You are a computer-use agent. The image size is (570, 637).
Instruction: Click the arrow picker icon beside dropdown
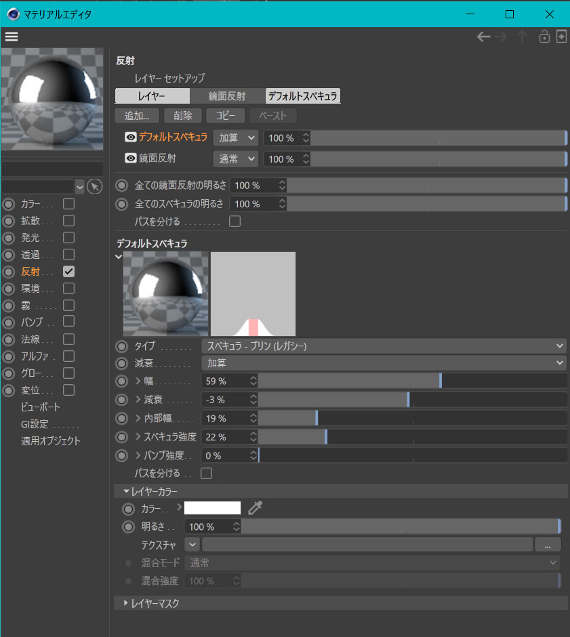coord(95,186)
